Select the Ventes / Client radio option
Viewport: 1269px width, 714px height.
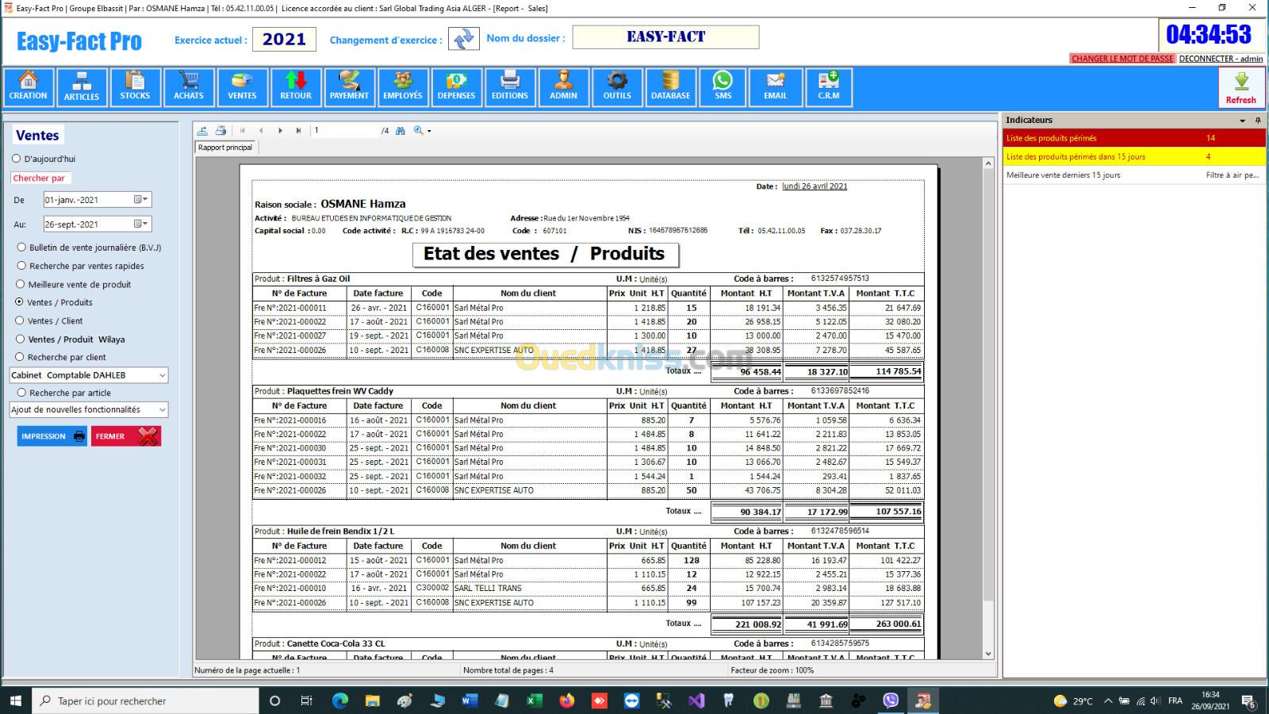(x=21, y=321)
